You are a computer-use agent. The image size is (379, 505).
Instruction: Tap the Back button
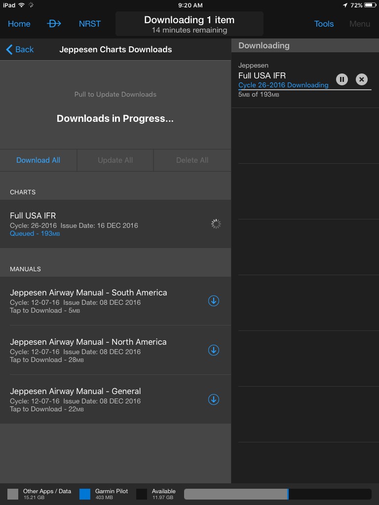click(x=20, y=49)
